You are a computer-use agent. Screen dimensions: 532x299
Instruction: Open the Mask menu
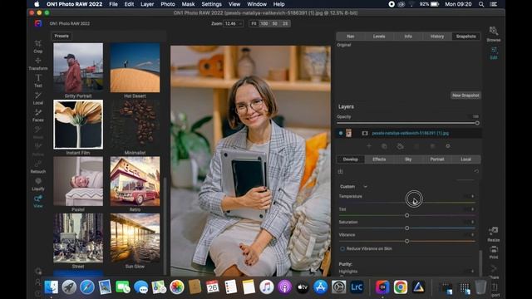point(188,4)
